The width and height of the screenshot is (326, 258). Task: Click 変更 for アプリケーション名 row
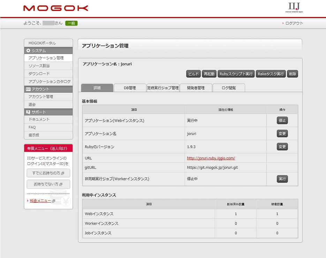coord(282,134)
